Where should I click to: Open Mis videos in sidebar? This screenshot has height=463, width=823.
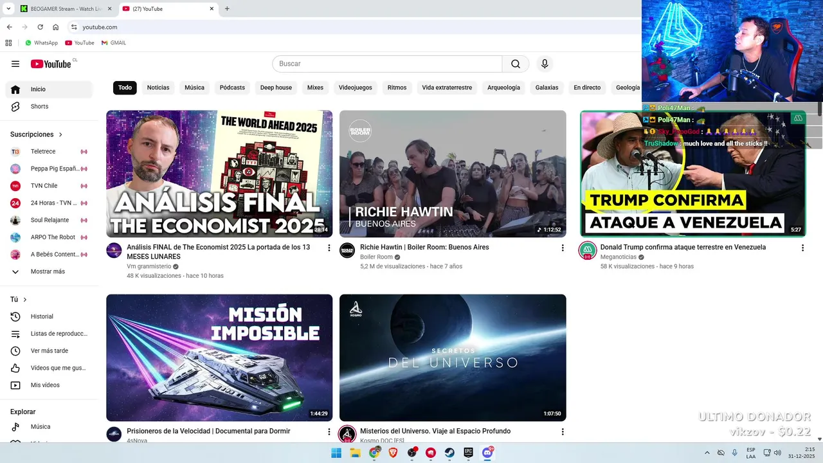49,385
